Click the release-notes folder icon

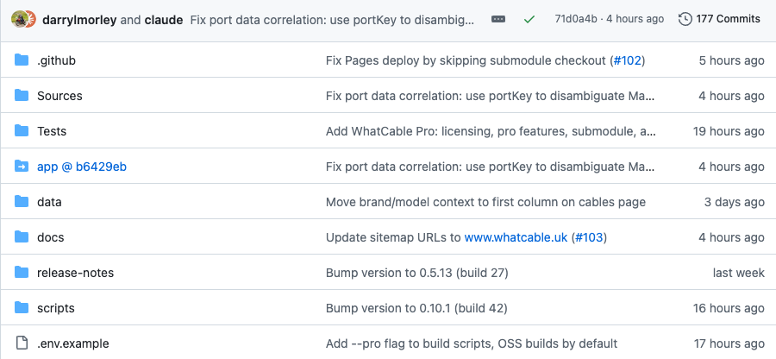click(x=22, y=273)
